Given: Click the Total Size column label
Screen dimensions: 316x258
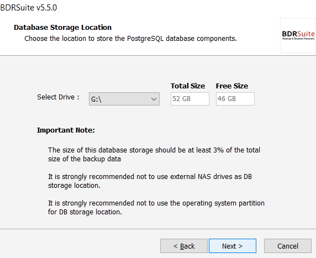Looking at the screenshot, I should click(188, 86).
